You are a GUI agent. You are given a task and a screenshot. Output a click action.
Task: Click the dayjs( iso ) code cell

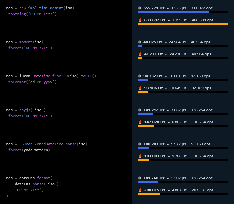pos(66,119)
